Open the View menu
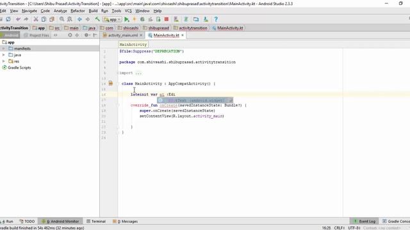The image size is (410, 230). point(14,11)
